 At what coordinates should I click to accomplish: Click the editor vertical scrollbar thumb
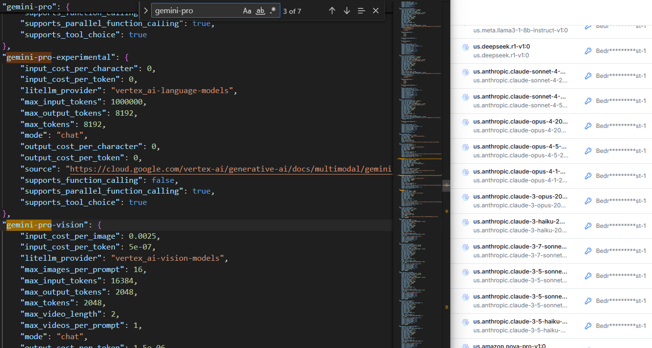(446, 186)
